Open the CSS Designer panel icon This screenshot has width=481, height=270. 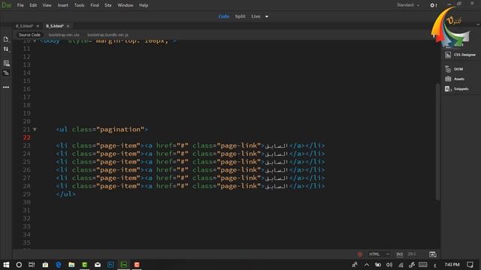coord(448,55)
